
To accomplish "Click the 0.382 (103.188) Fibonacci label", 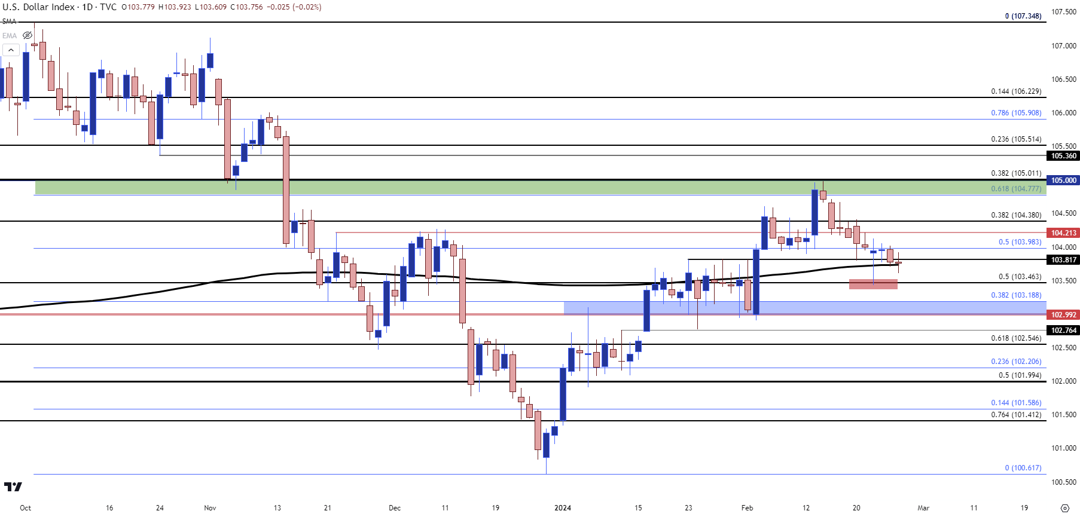I will (x=1016, y=295).
